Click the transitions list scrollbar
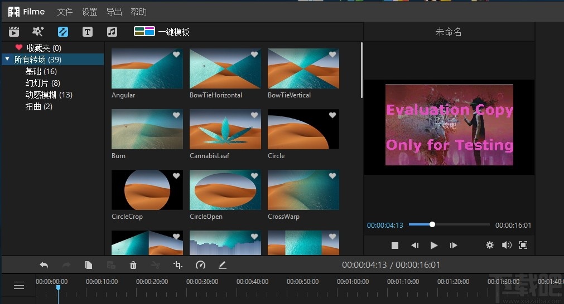Viewport: 564px width, 304px height. [x=361, y=70]
